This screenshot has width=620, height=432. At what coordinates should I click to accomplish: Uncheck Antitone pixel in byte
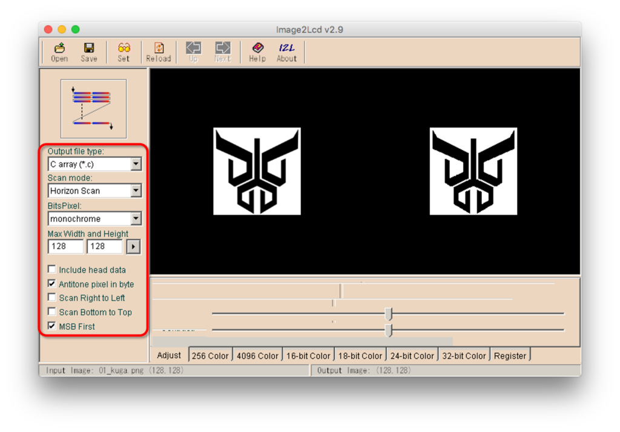pos(53,284)
